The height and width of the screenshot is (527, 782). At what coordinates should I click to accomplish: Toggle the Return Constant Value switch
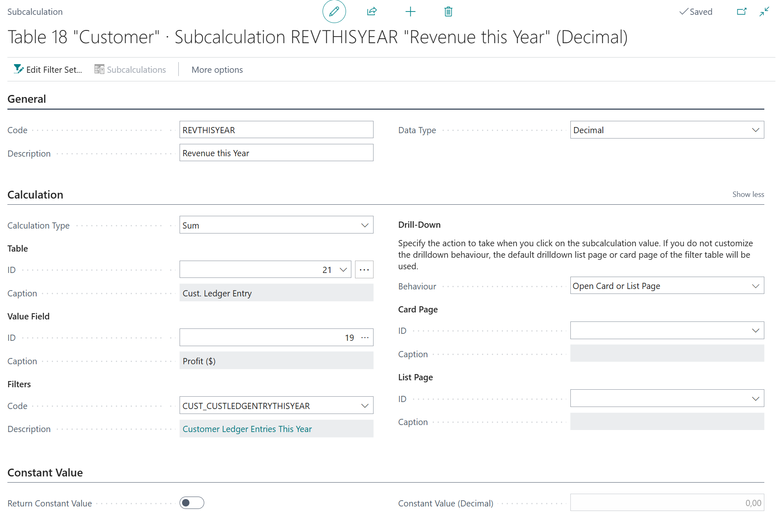pos(192,503)
